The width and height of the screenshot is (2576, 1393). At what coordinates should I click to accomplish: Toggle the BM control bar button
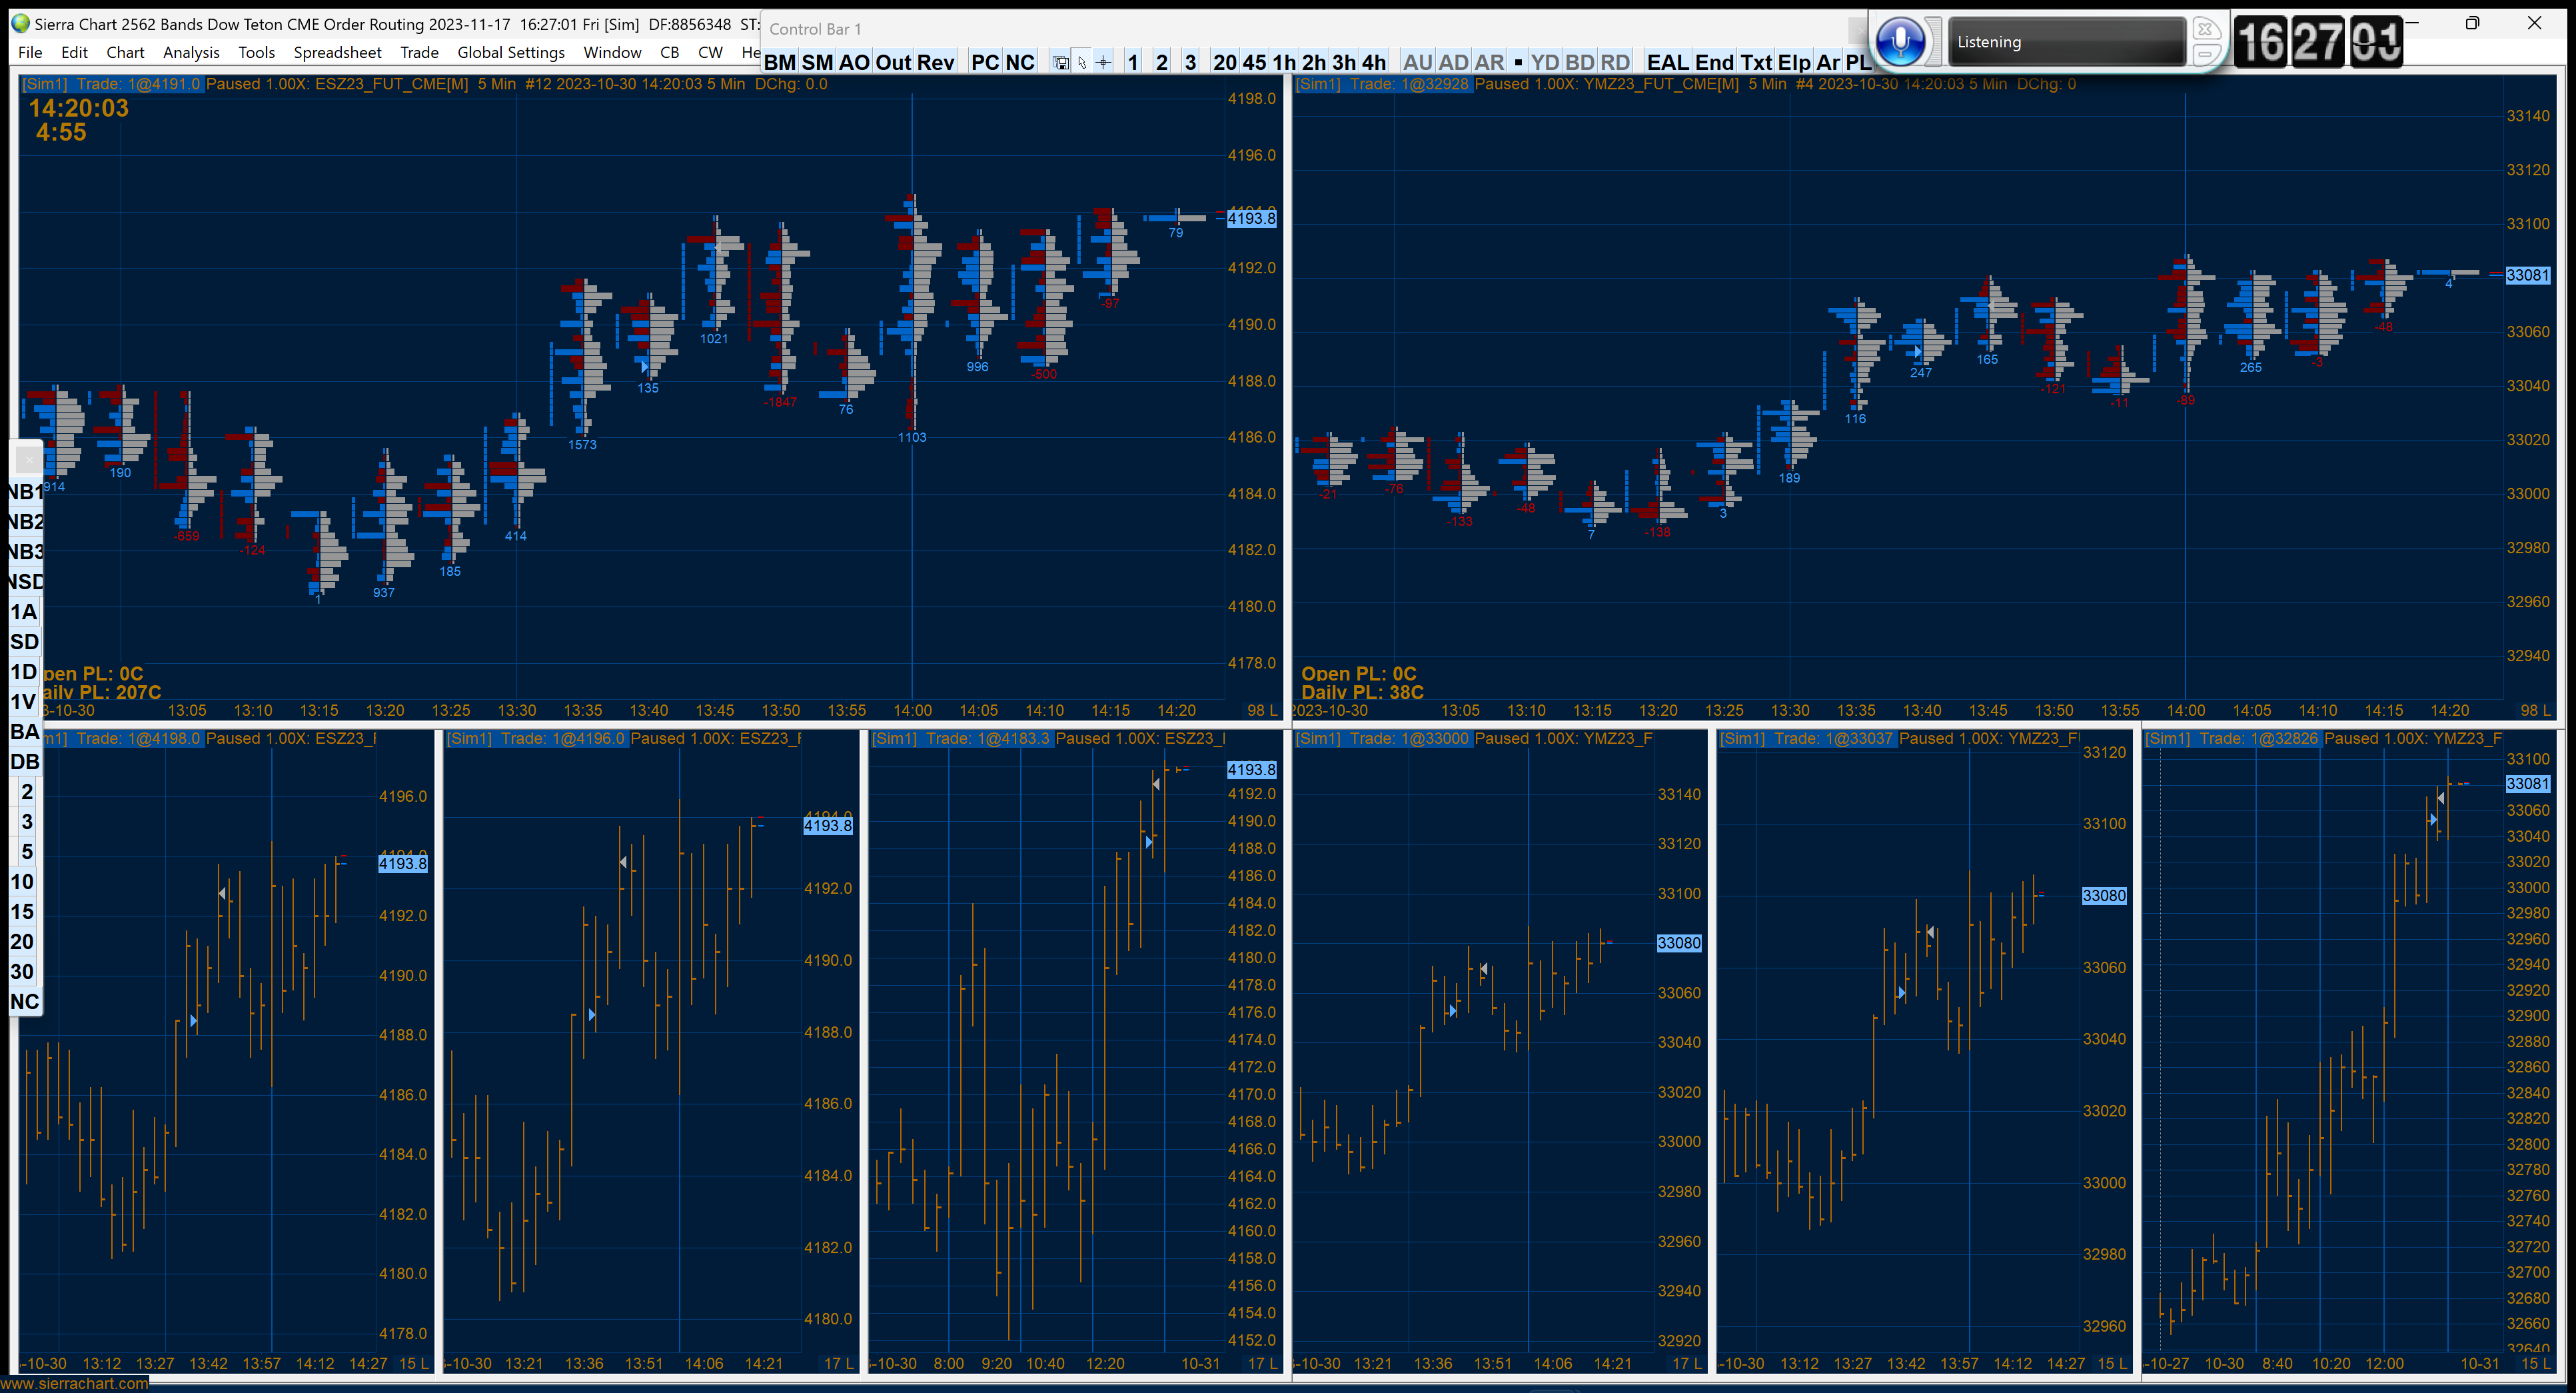coord(779,62)
